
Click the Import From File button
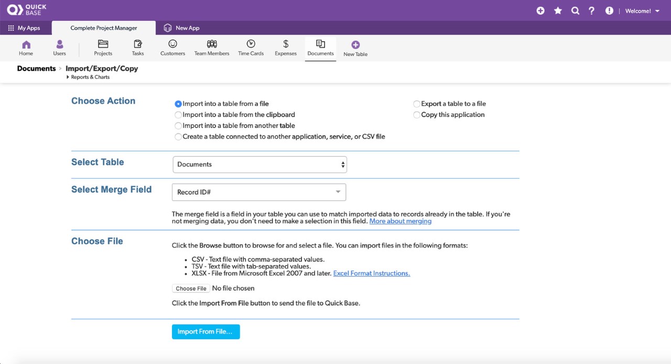205,332
